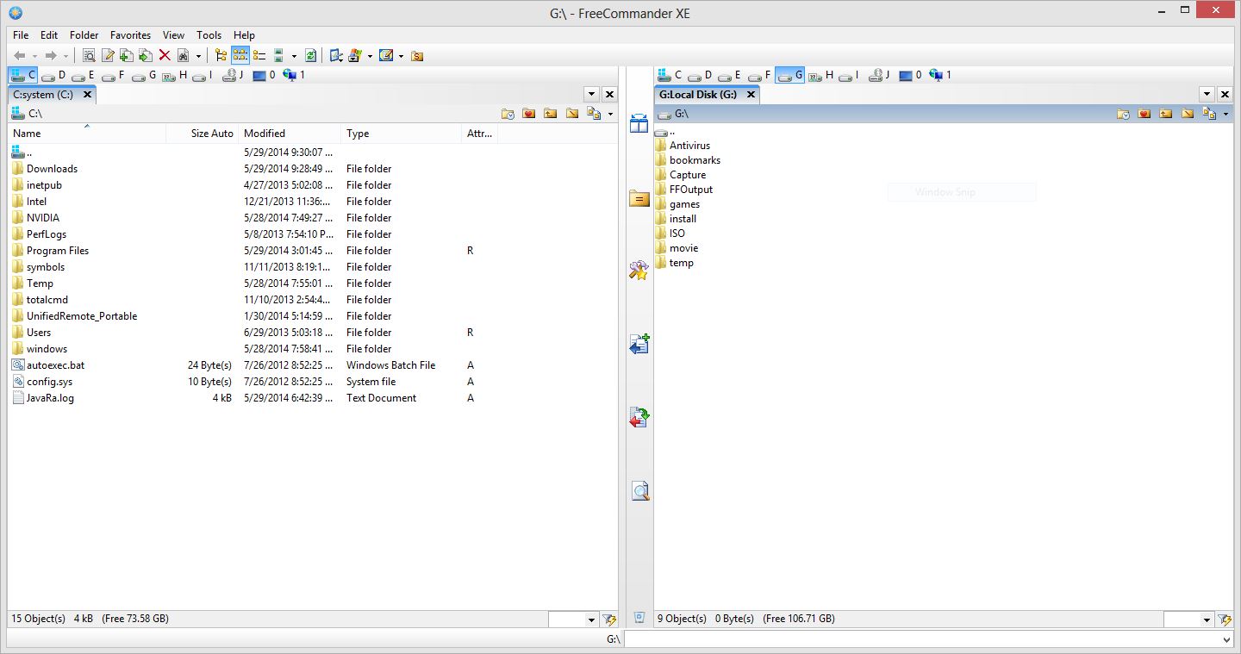Click history folder icon in right panel address bar
Screen dimensions: 1241x654
click(x=1123, y=114)
